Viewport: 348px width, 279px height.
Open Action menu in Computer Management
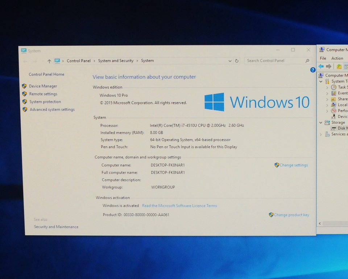(x=337, y=58)
